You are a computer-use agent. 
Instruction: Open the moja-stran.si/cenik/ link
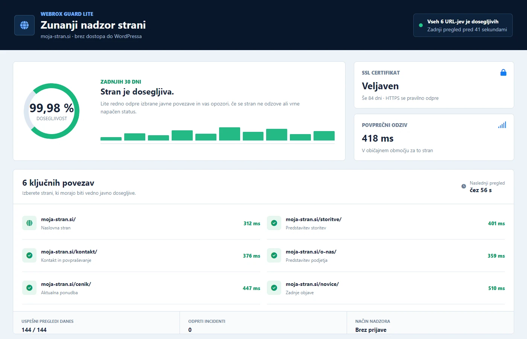pyautogui.click(x=66, y=284)
